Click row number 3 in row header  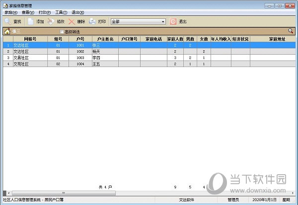click(x=8, y=58)
